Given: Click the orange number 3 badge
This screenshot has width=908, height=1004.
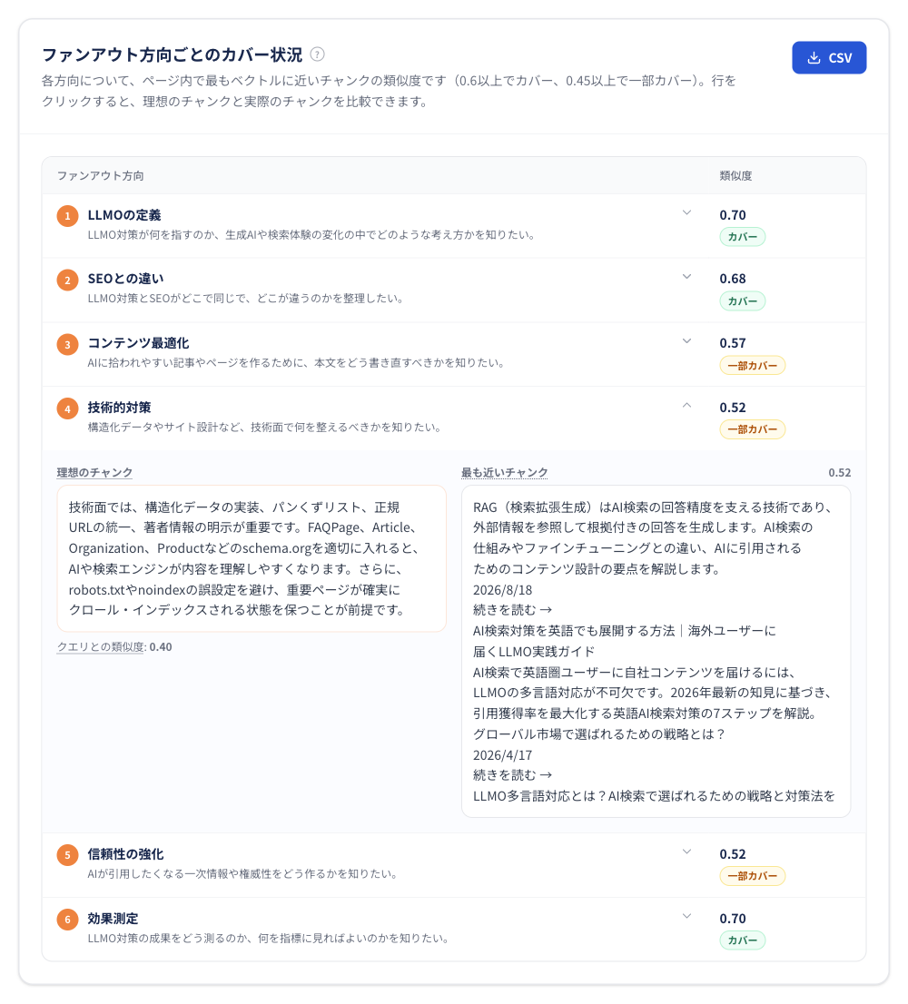Looking at the screenshot, I should click(67, 344).
